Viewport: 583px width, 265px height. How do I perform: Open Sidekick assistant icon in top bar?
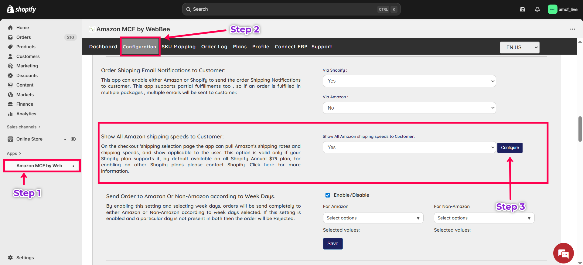(x=522, y=9)
